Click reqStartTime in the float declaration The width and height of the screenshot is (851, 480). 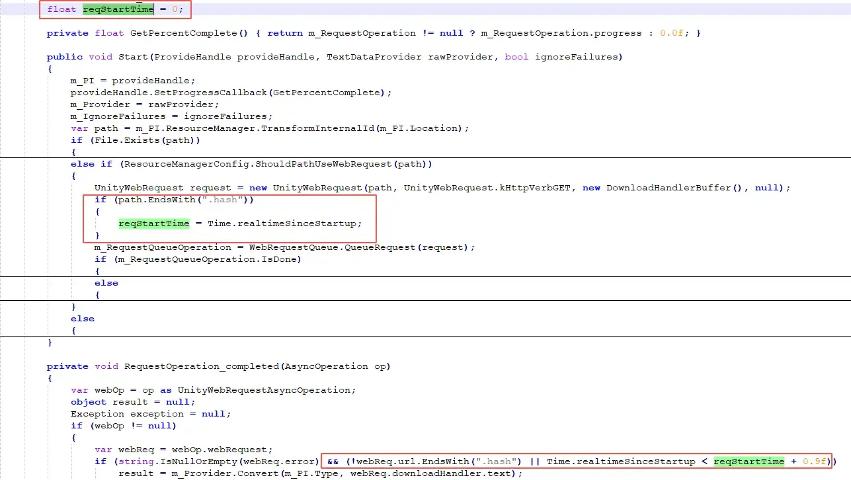(118, 9)
